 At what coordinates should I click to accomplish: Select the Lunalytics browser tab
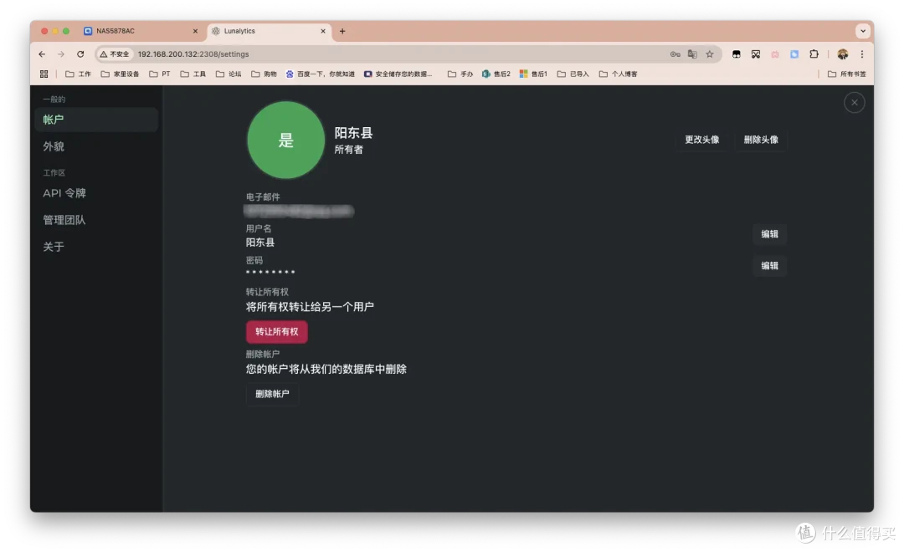(x=269, y=31)
